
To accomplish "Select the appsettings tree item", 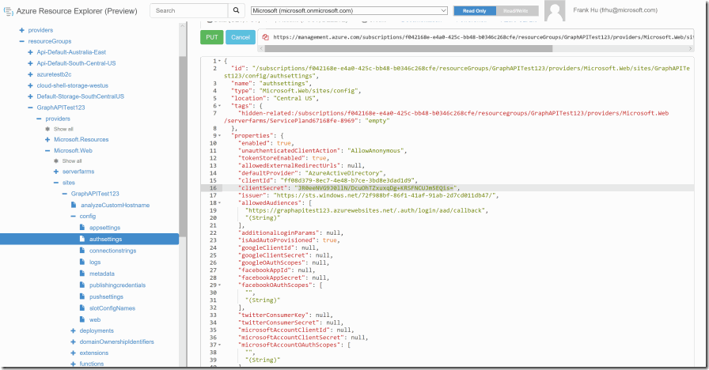I will (104, 228).
